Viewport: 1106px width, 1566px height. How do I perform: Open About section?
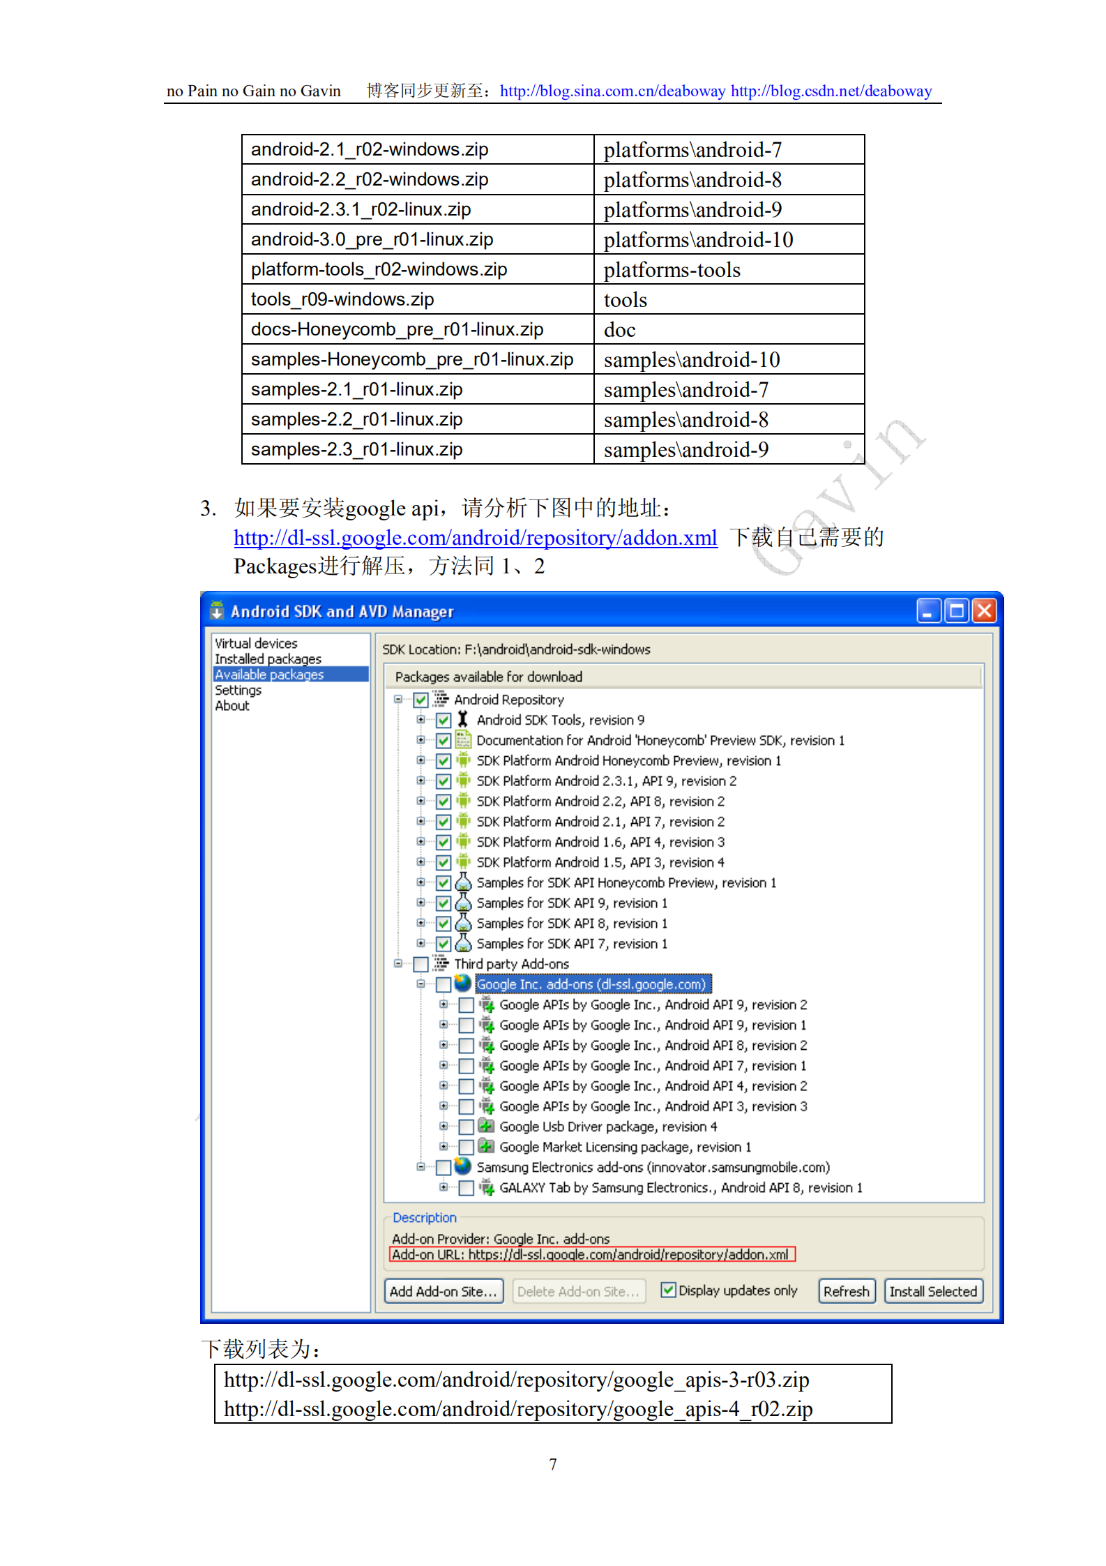(x=232, y=705)
